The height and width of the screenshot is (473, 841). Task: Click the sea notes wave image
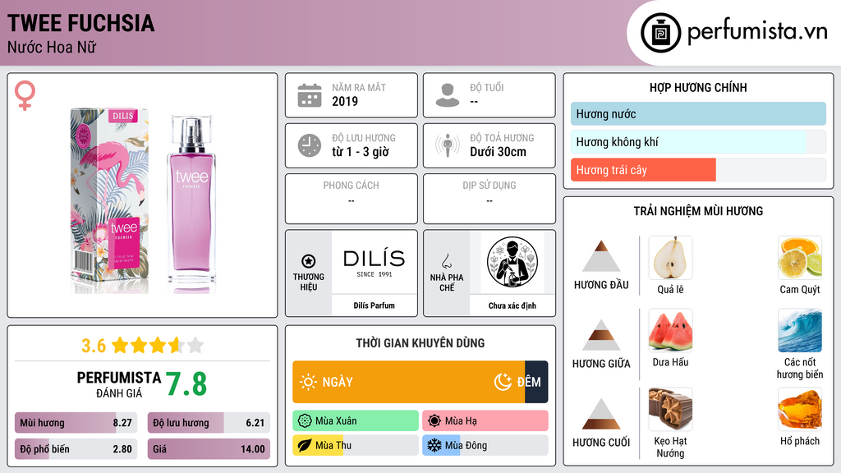tap(800, 330)
